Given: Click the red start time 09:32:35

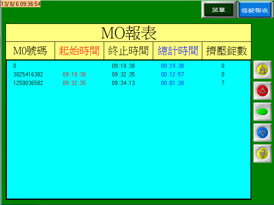Looking at the screenshot, I should tap(74, 83).
